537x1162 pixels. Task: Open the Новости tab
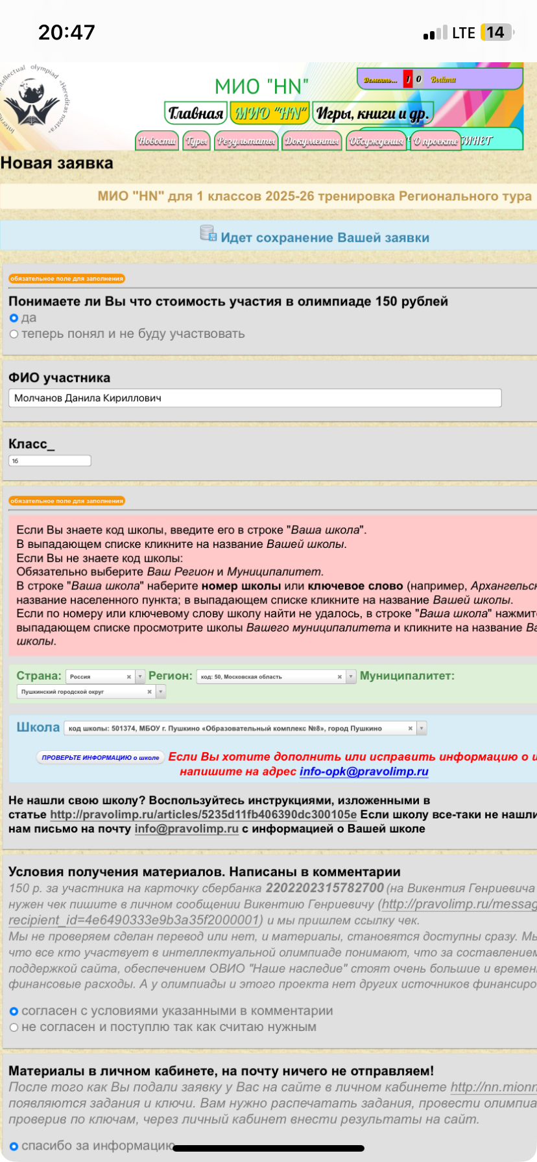coord(158,141)
